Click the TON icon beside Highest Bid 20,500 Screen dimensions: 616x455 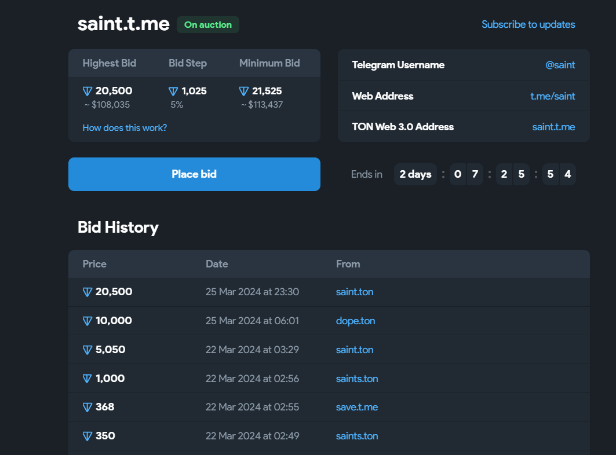click(88, 91)
